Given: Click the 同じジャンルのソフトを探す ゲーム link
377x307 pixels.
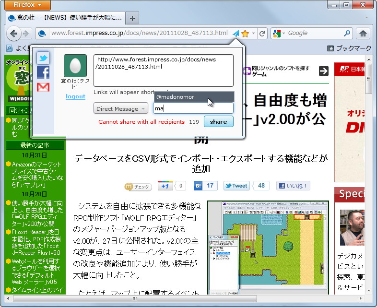Looking at the screenshot, I should pyautogui.click(x=281, y=71).
